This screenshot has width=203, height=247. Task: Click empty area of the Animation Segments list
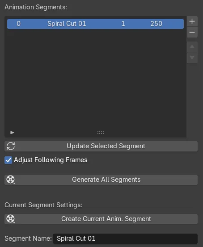95,79
